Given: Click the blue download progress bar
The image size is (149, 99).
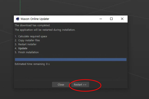Looking at the screenshot, I should point(71,60).
